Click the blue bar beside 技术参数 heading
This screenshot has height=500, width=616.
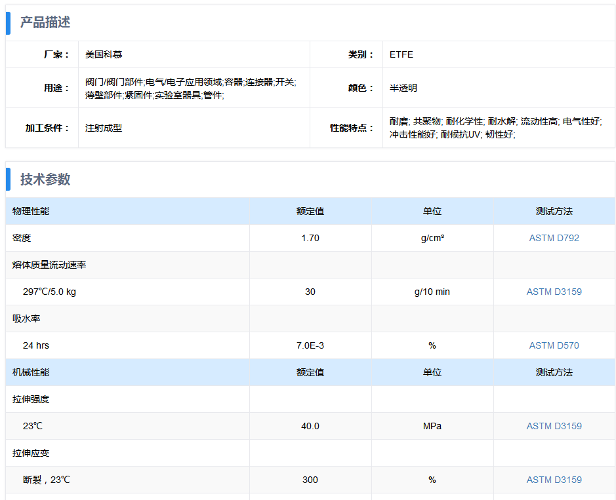coord(9,180)
